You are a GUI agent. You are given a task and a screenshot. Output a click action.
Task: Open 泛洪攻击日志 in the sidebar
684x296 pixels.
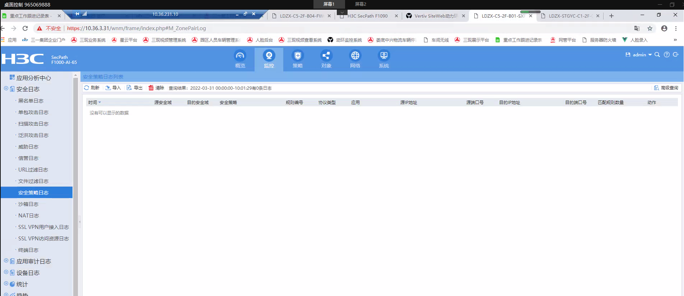coord(33,135)
